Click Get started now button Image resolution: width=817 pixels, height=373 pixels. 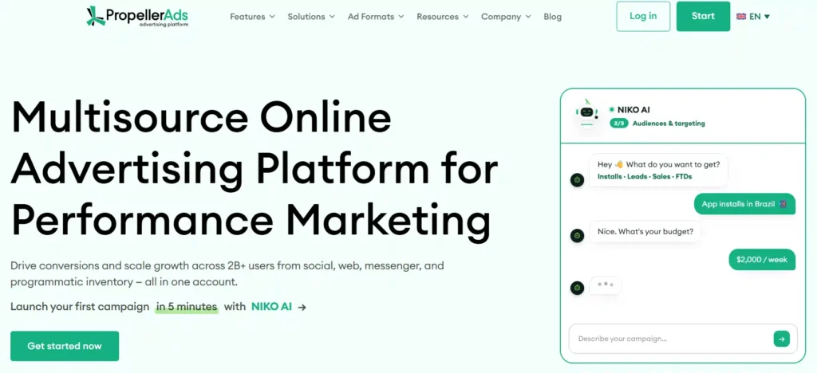[65, 346]
